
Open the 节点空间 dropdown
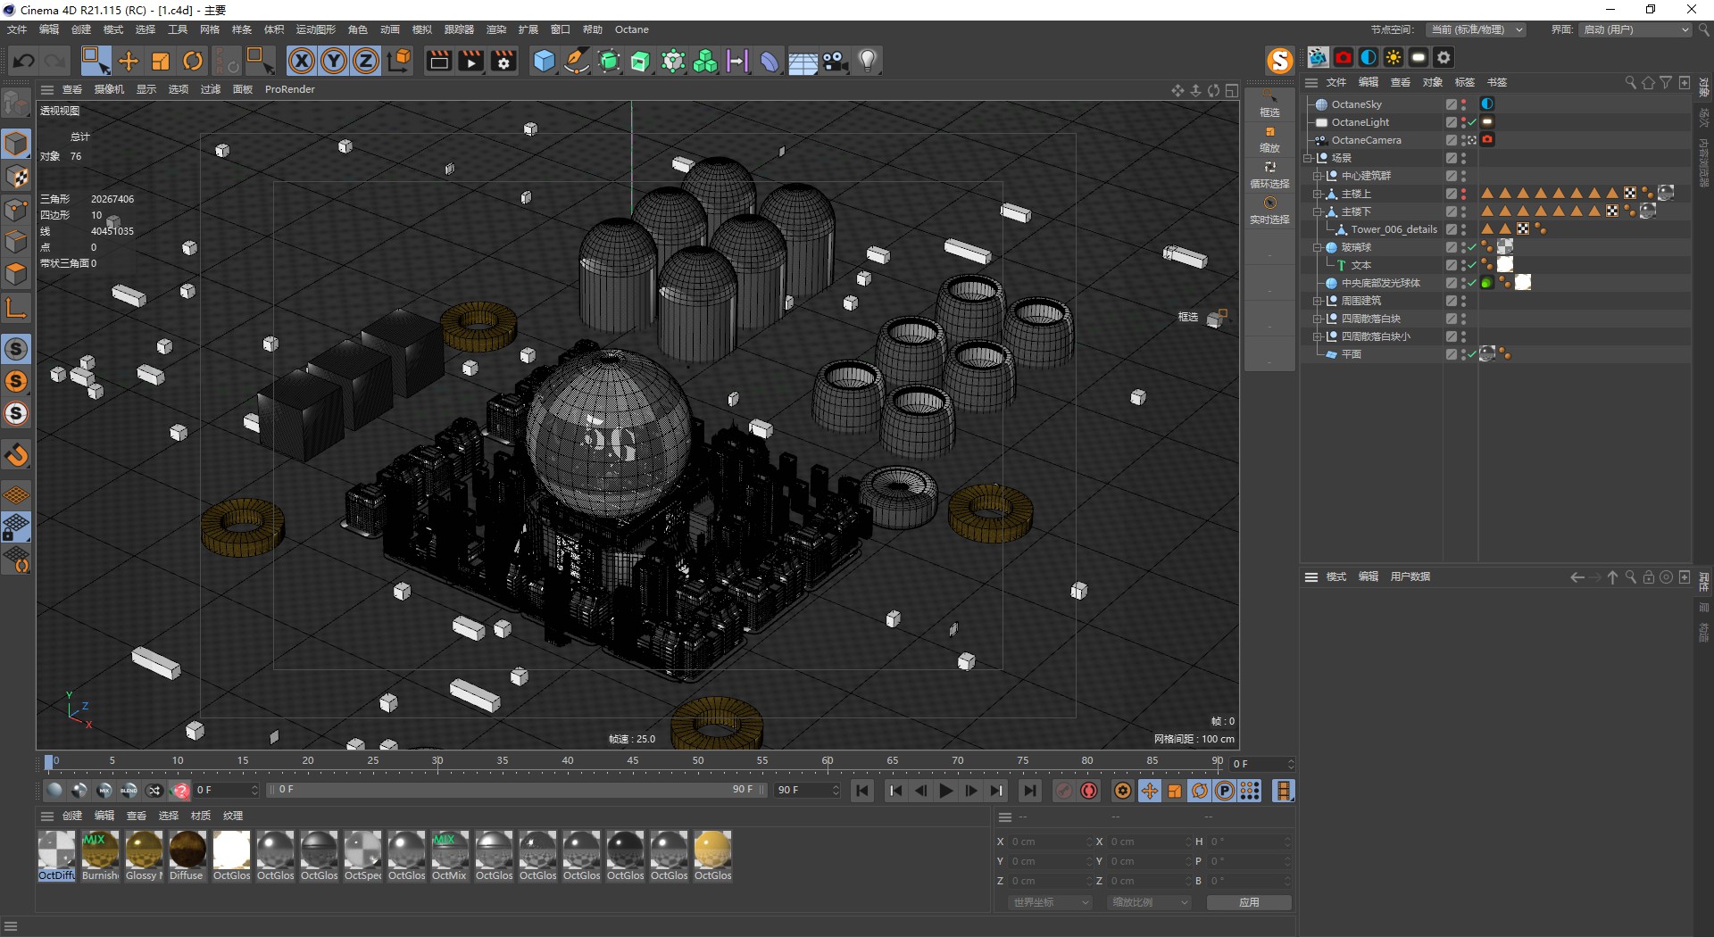[x=1476, y=29]
